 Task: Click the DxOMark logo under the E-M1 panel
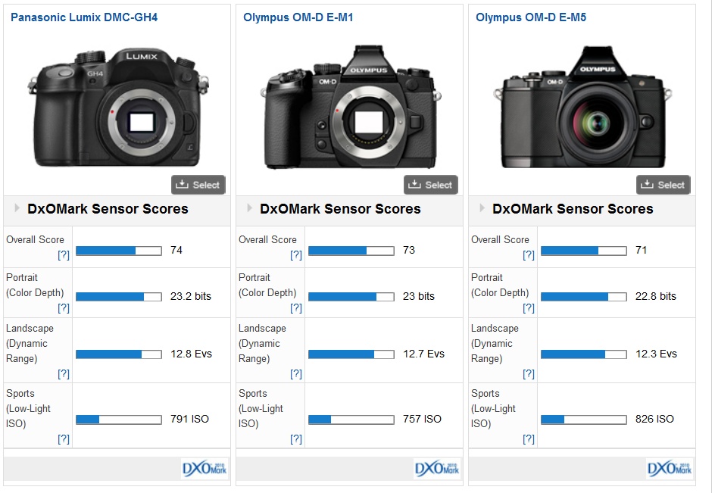click(436, 468)
